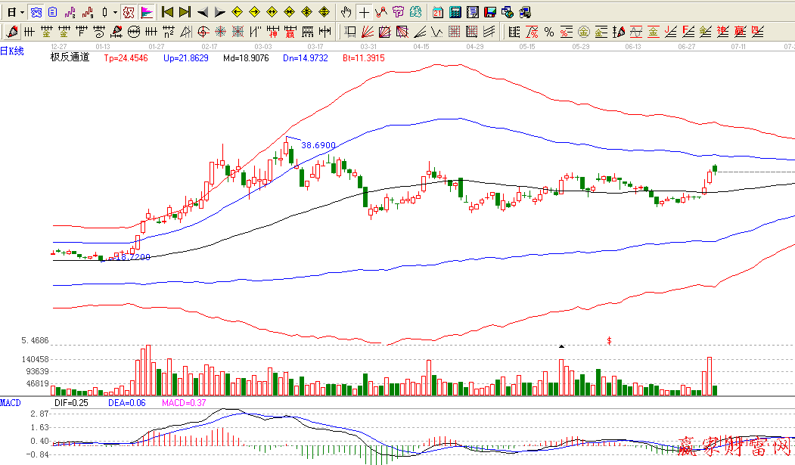Screen dimensions: 795x465
Task: Select the circled 金 golden ratio tool
Action: [x=584, y=32]
